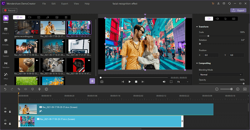Hide track 06 with eye icon

pyautogui.click(x=5, y=112)
